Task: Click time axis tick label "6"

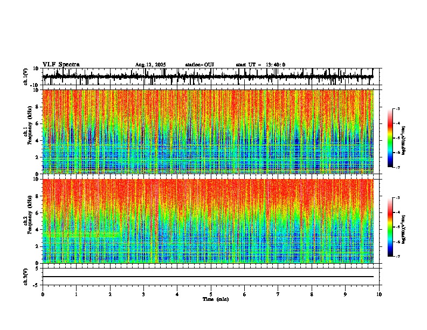Action: 245,294
